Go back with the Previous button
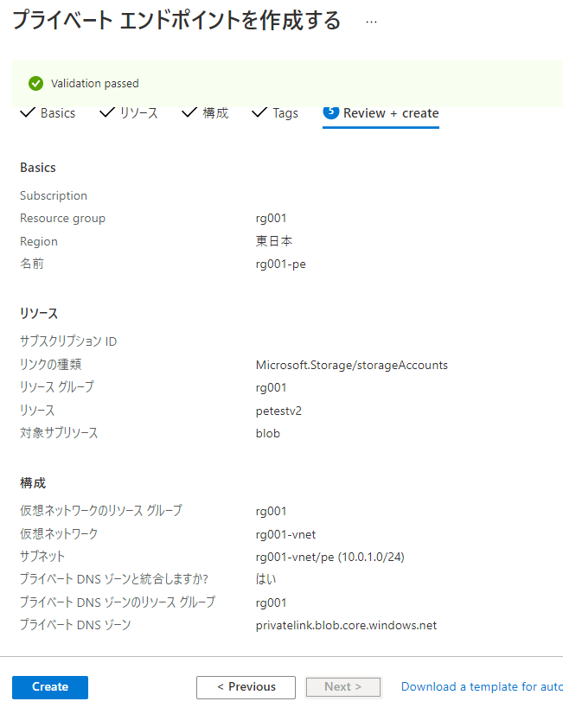This screenshot has width=563, height=714. coord(246,687)
